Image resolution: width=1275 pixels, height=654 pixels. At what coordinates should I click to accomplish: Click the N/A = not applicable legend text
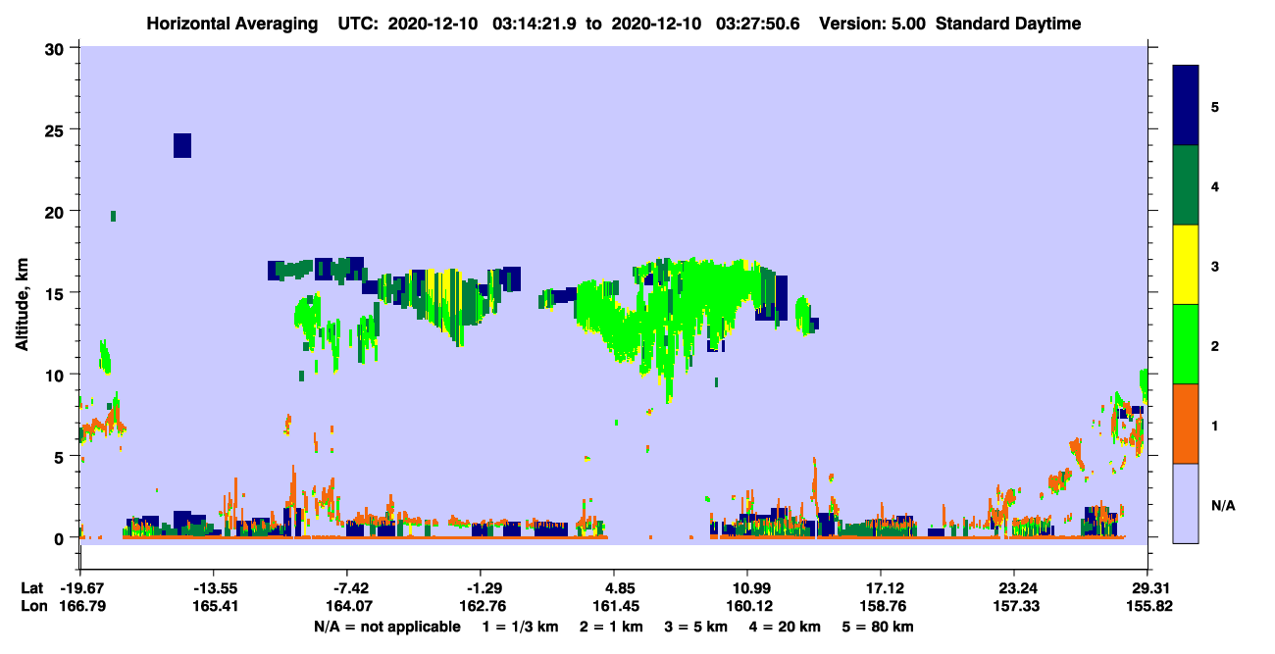pos(386,627)
